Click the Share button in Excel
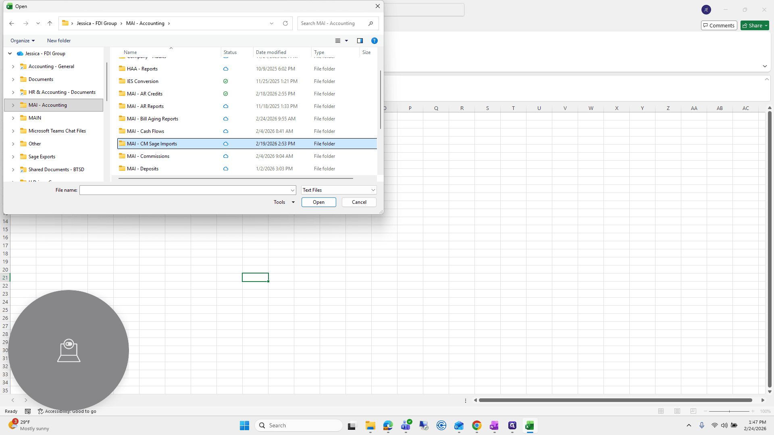 tap(755, 25)
